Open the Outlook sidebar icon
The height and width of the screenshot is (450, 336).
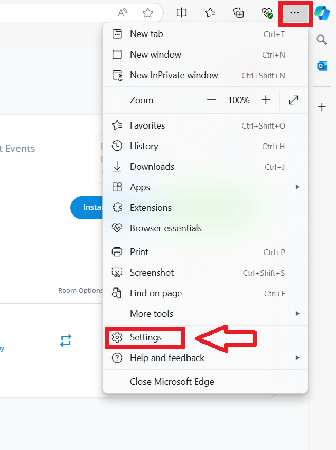(322, 66)
